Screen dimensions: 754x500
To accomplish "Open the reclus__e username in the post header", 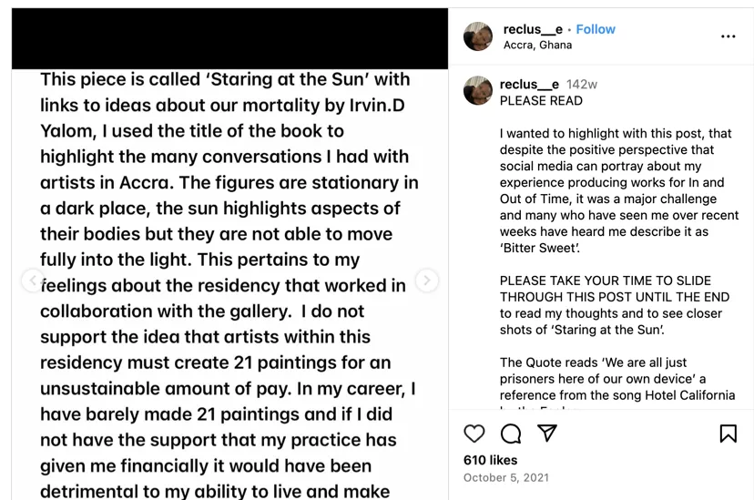I will (x=533, y=29).
